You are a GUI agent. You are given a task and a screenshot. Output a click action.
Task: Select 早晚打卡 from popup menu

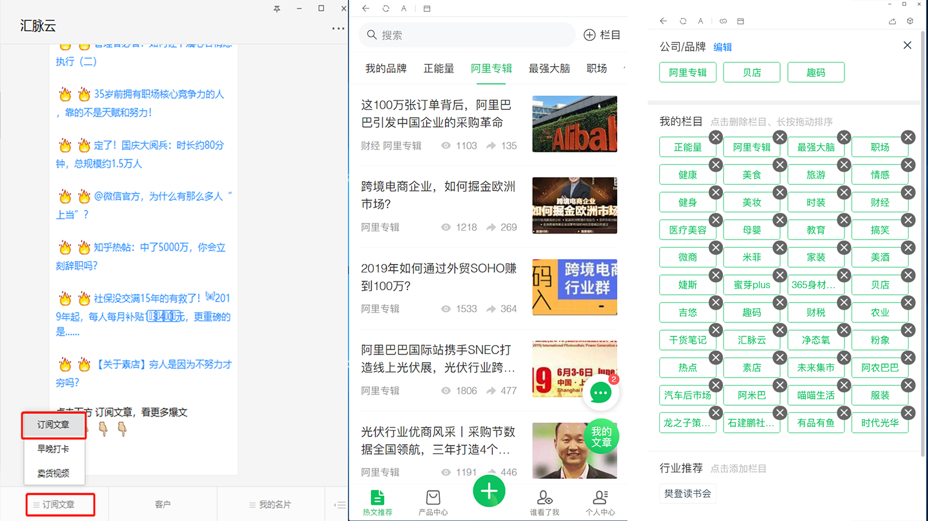tap(53, 449)
